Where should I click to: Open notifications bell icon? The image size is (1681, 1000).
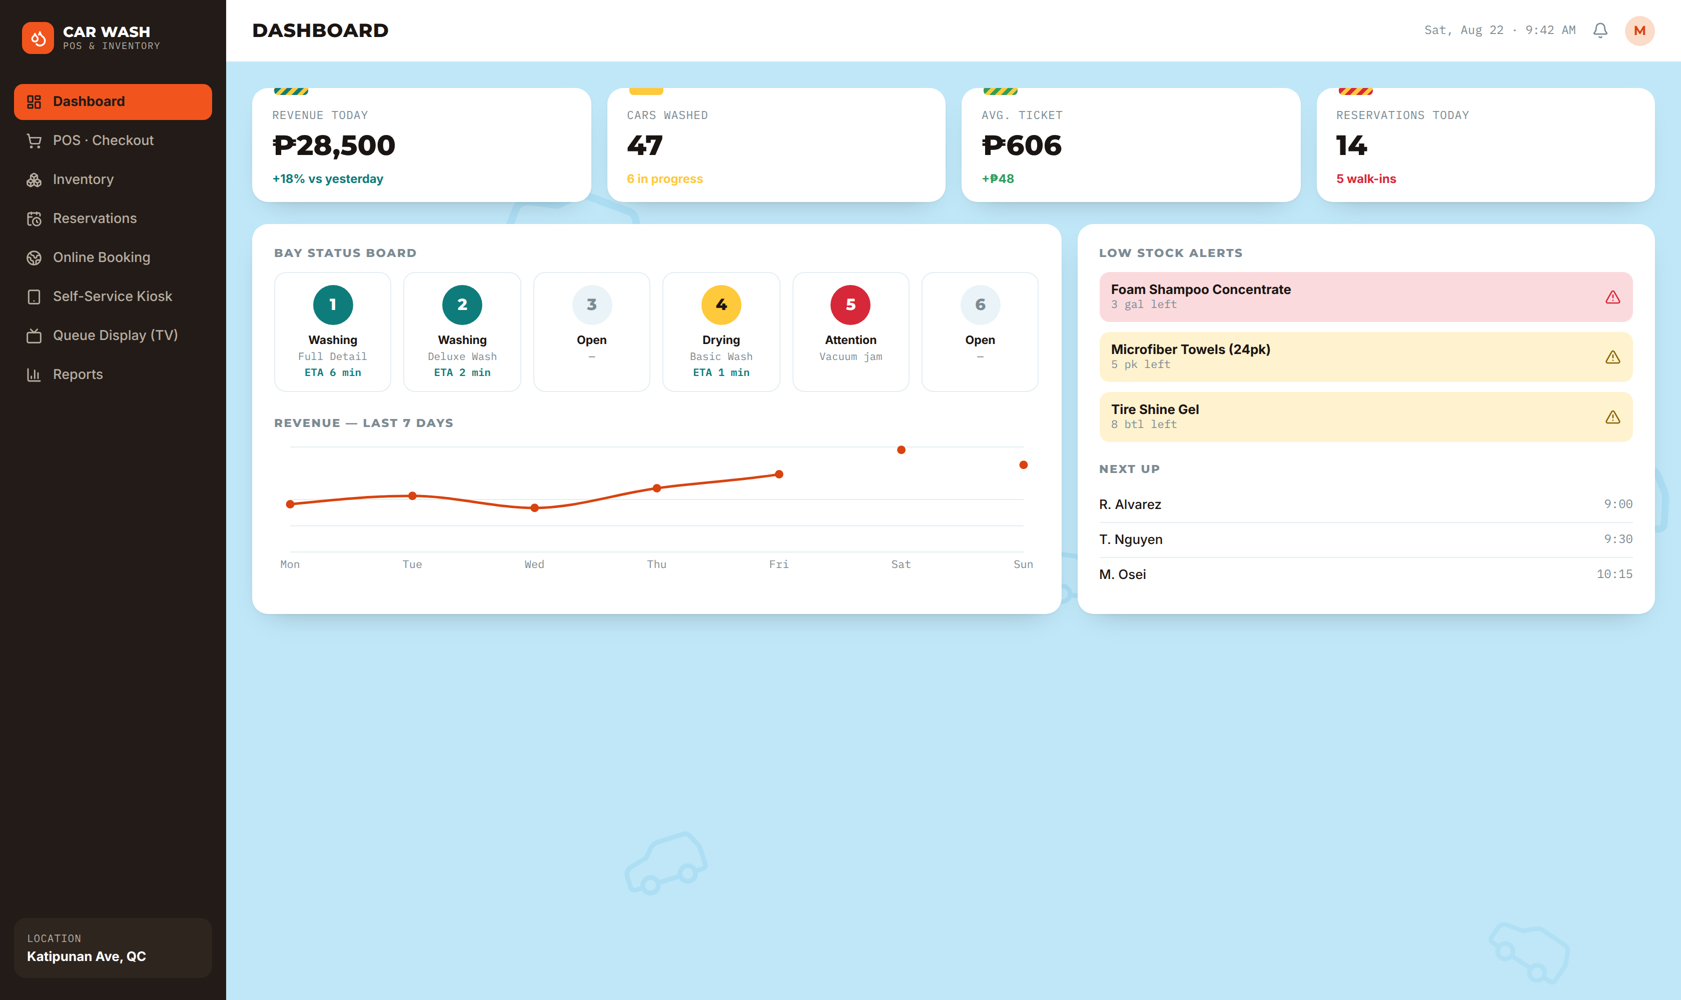[x=1600, y=30]
